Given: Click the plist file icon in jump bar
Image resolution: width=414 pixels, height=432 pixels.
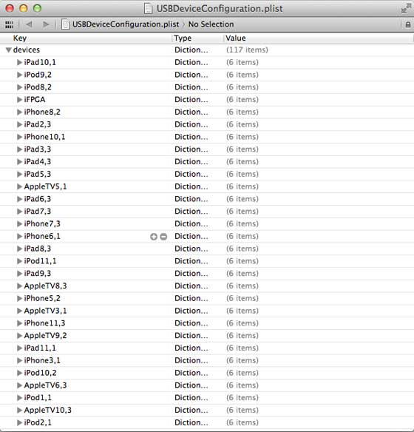Looking at the screenshot, I should 65,24.
